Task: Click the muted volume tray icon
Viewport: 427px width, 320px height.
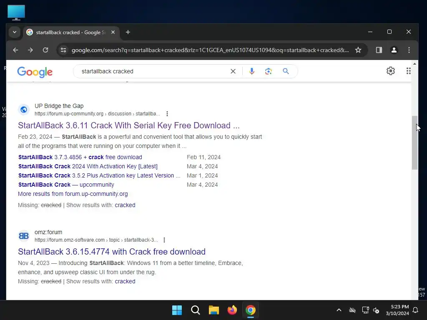Action: tap(376, 310)
